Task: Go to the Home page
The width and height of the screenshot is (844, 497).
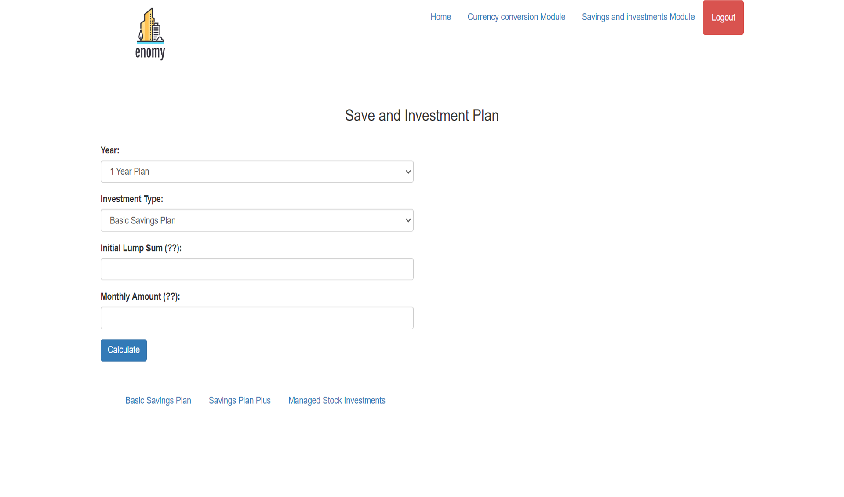Action: [440, 17]
